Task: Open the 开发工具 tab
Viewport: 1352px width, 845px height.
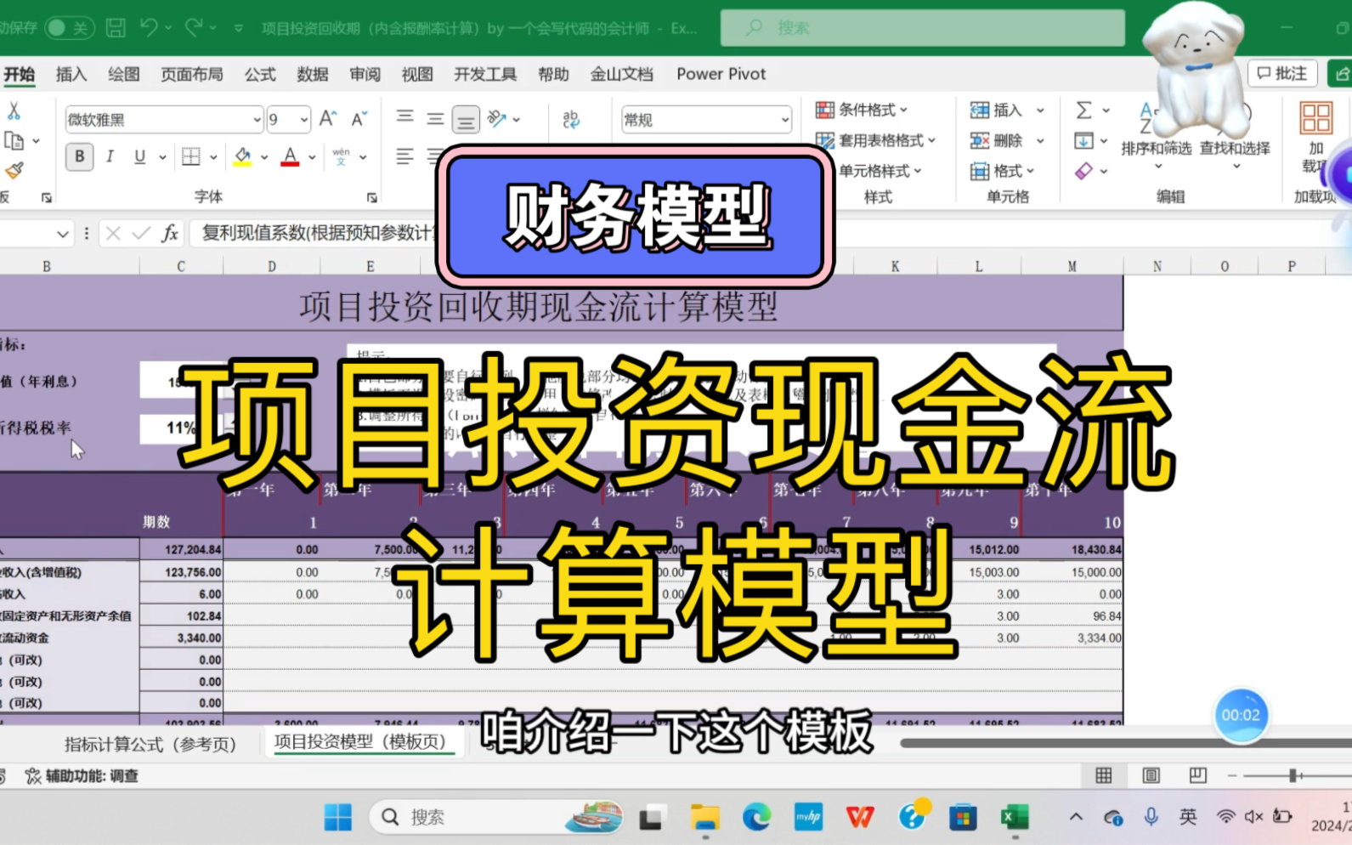Action: [x=485, y=74]
